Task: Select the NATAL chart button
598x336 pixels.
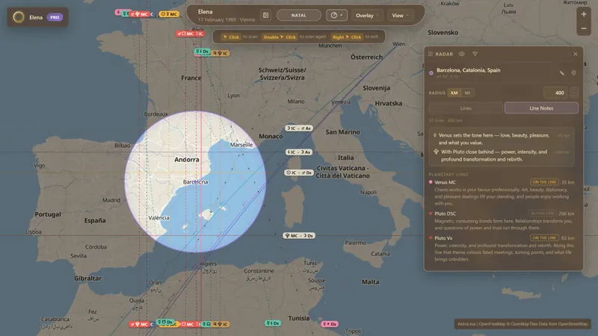Action: (298, 15)
